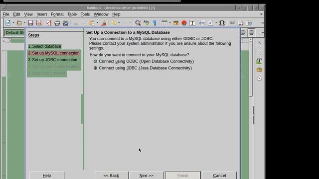Open the Edit menu
The width and height of the screenshot is (319, 179).
pos(16,14)
